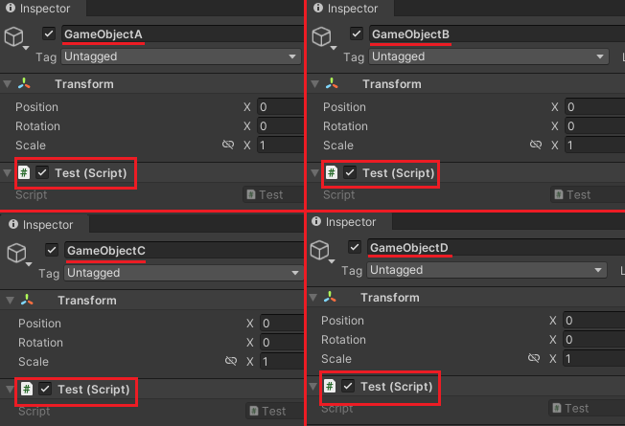Disable the GameObjectA active checkbox

[49, 34]
